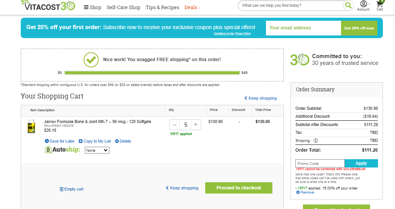Click Keep shopping link above cart table
The width and height of the screenshot is (395, 209).
tap(260, 98)
